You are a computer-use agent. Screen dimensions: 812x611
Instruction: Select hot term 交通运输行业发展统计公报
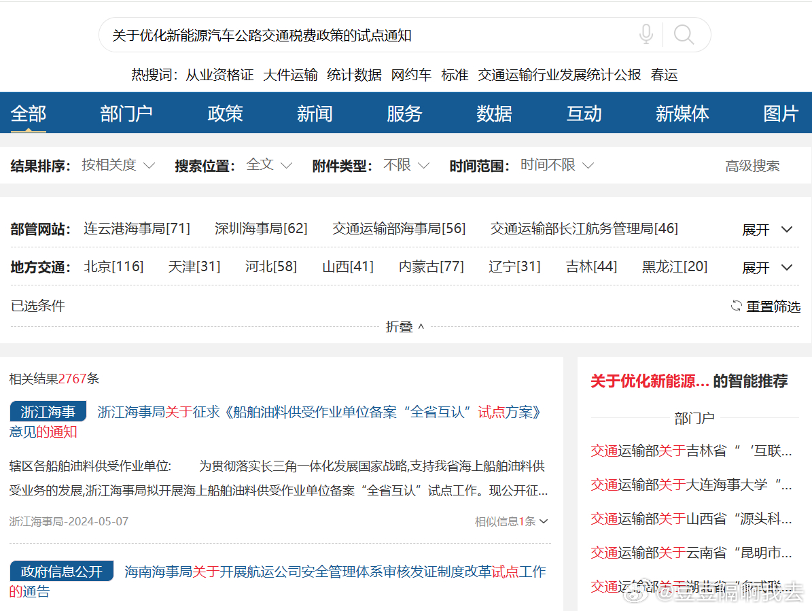click(559, 75)
